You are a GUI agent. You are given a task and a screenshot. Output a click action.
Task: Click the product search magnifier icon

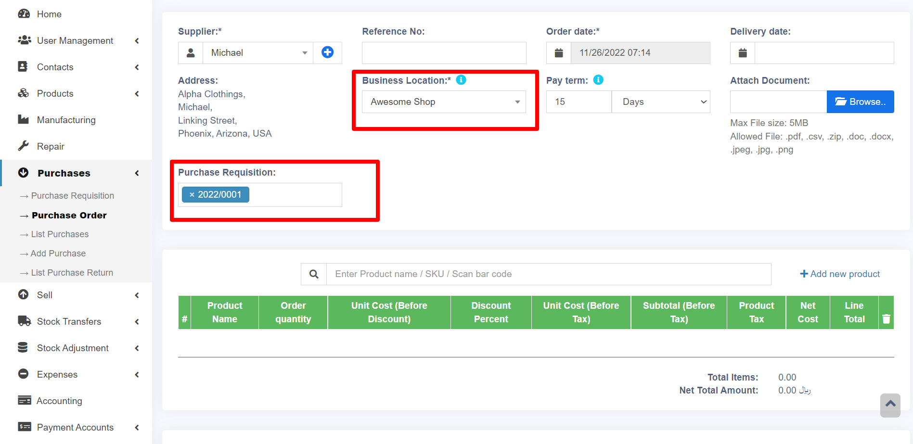(x=314, y=274)
